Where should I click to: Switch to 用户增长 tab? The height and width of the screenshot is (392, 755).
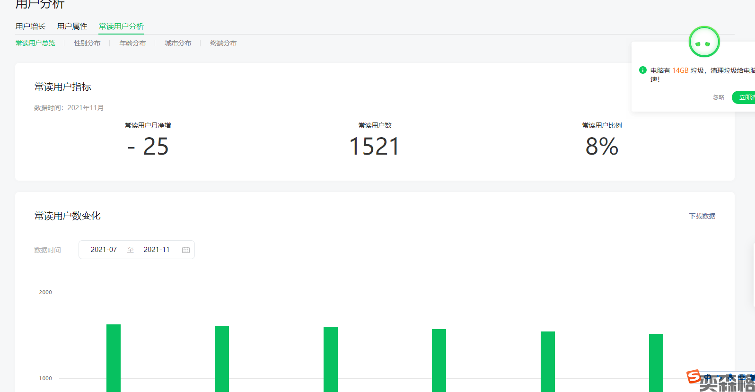coord(30,26)
